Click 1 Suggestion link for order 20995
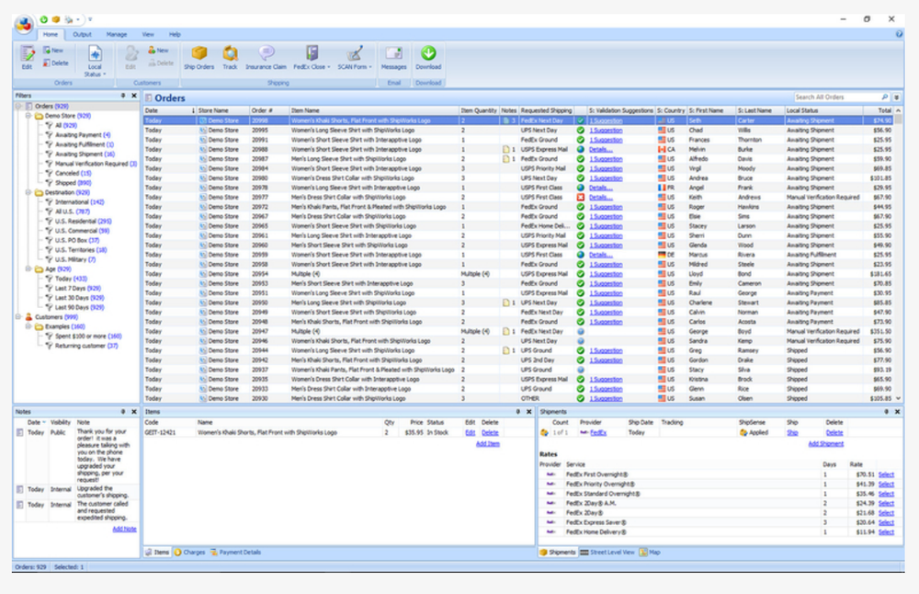Image resolution: width=919 pixels, height=594 pixels. tap(606, 131)
